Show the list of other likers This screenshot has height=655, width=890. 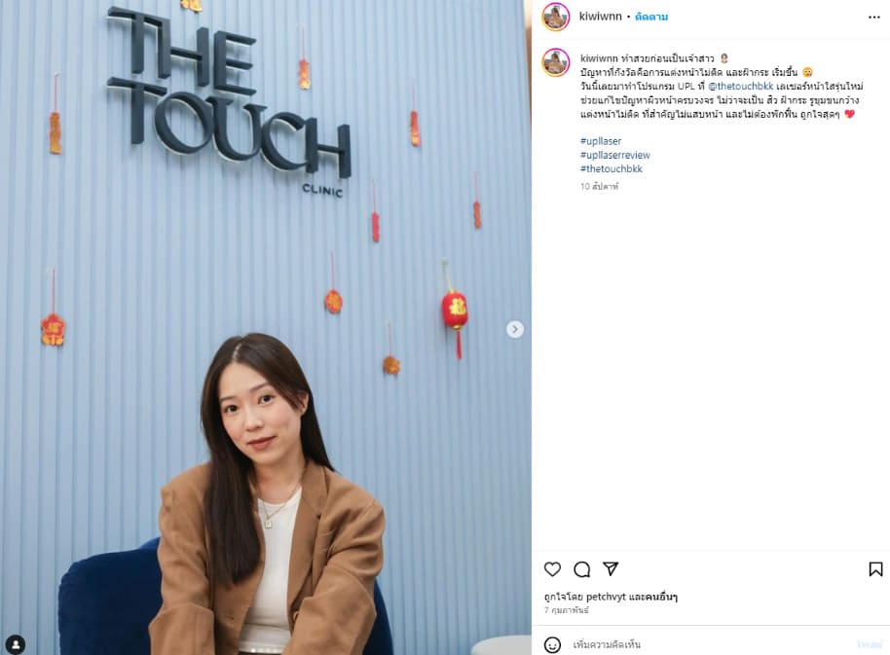pos(662,597)
